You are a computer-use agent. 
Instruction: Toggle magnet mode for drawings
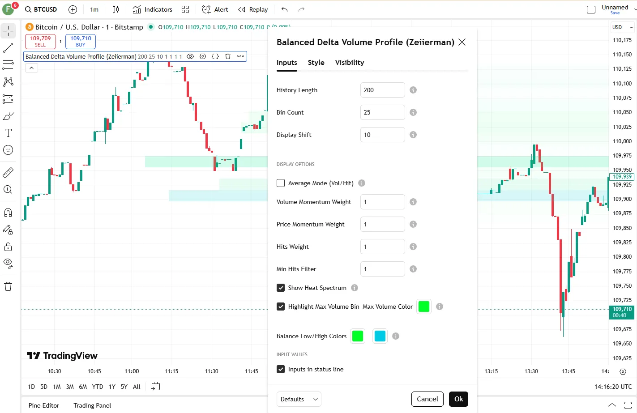tap(8, 212)
